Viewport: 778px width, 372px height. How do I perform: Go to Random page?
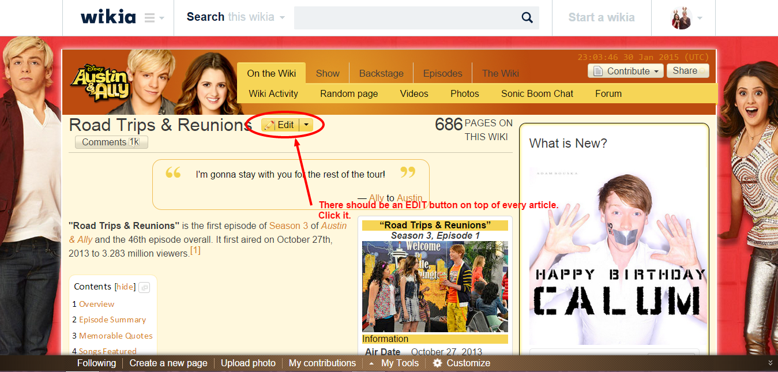click(x=349, y=93)
